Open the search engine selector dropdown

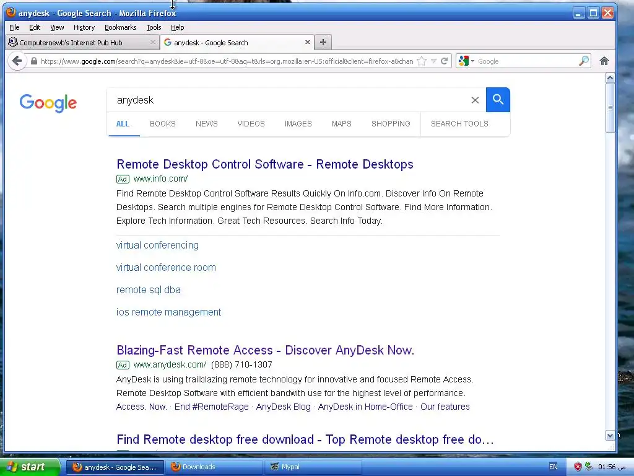tap(467, 61)
